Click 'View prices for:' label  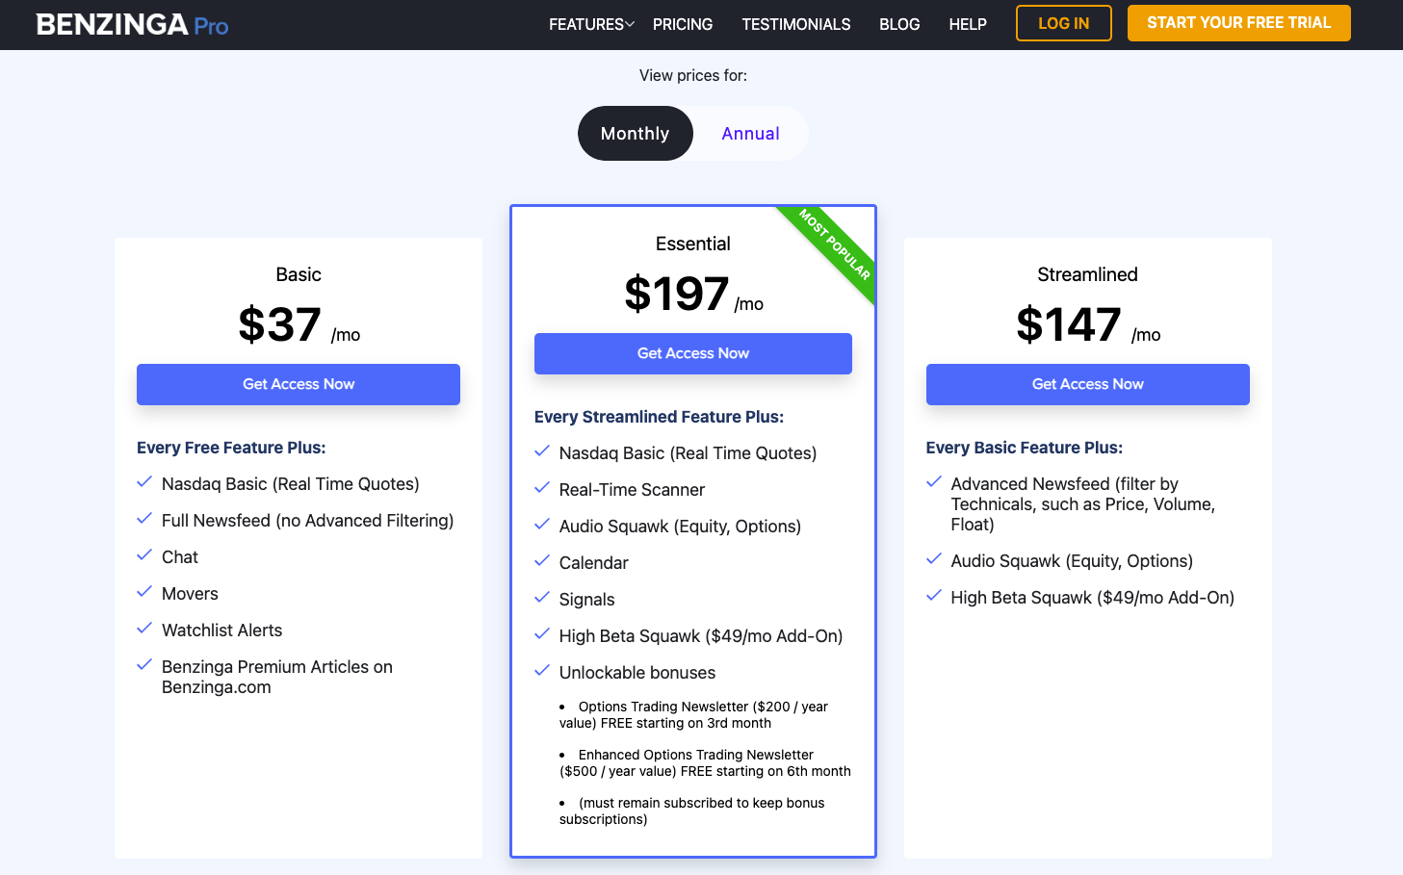[x=693, y=75]
